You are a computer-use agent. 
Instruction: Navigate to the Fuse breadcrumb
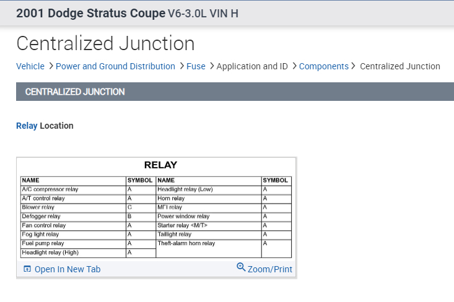[196, 66]
